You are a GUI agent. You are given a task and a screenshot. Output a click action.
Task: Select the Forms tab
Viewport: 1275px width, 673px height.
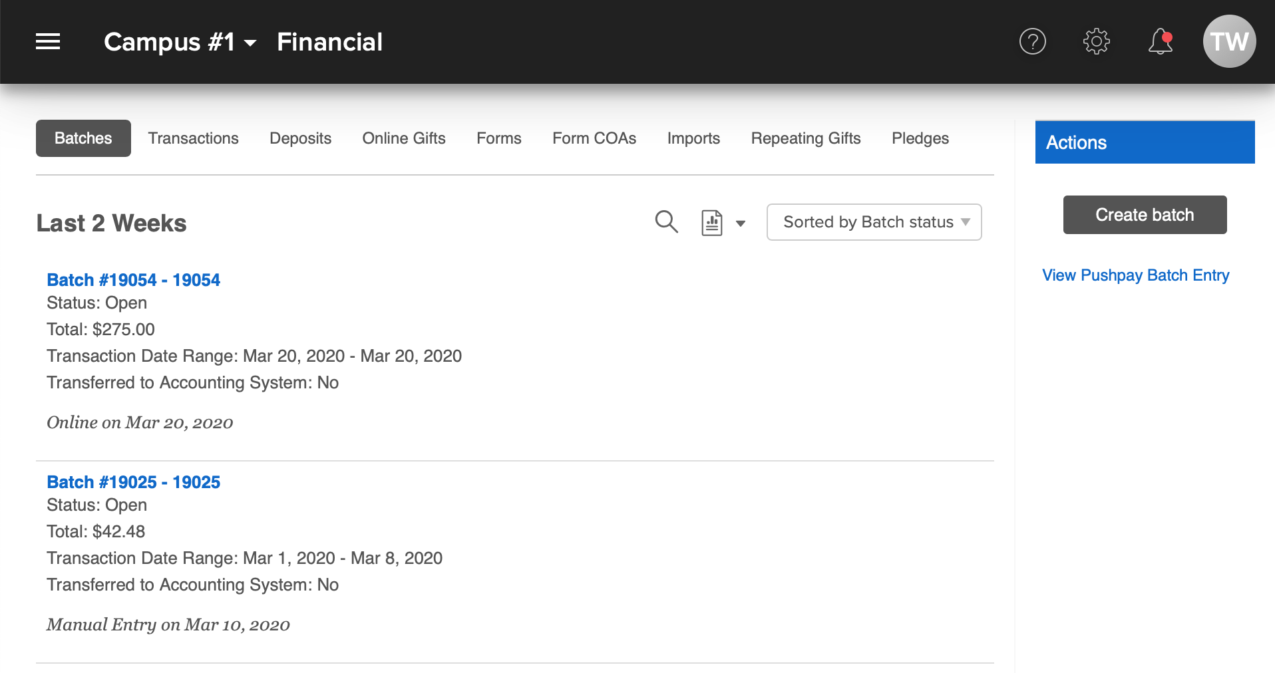(498, 138)
